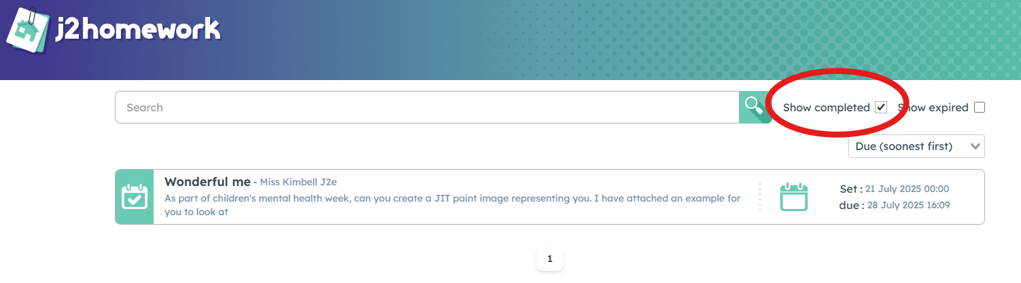Click the homework description about JIT paint
This screenshot has width=1021, height=283.
(453, 205)
